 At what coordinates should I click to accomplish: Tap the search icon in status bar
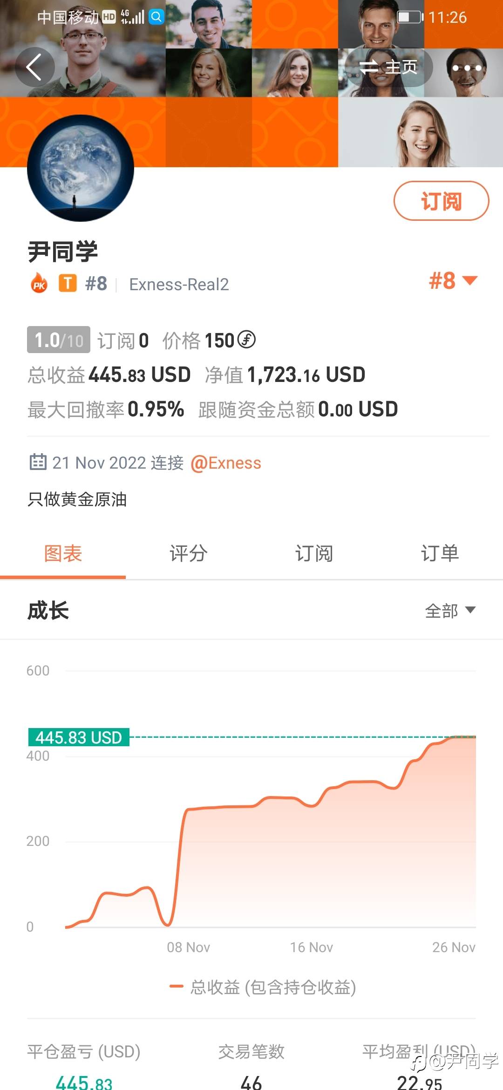[157, 17]
